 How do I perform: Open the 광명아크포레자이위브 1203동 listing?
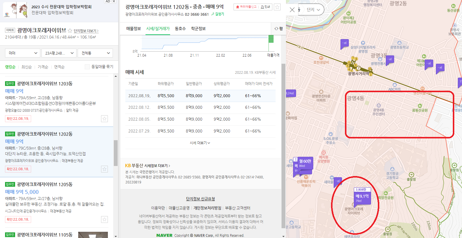[45, 84]
